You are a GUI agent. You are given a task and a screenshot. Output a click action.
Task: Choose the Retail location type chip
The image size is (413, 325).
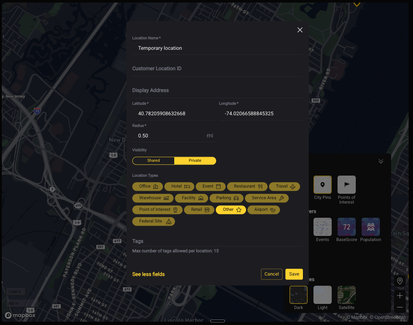tap(199, 210)
